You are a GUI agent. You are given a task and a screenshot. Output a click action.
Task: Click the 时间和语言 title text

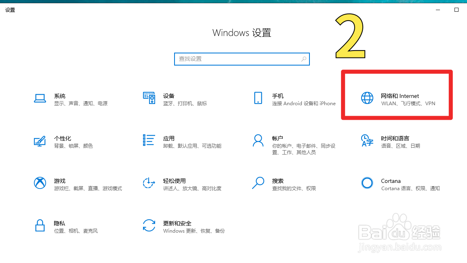395,139
